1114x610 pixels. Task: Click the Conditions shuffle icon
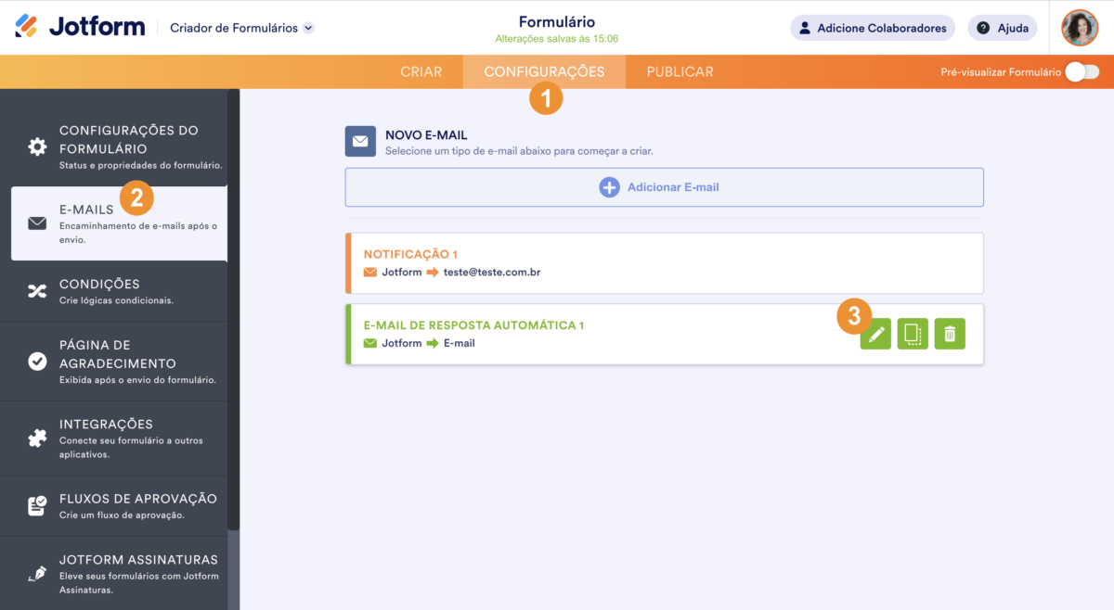pos(37,291)
